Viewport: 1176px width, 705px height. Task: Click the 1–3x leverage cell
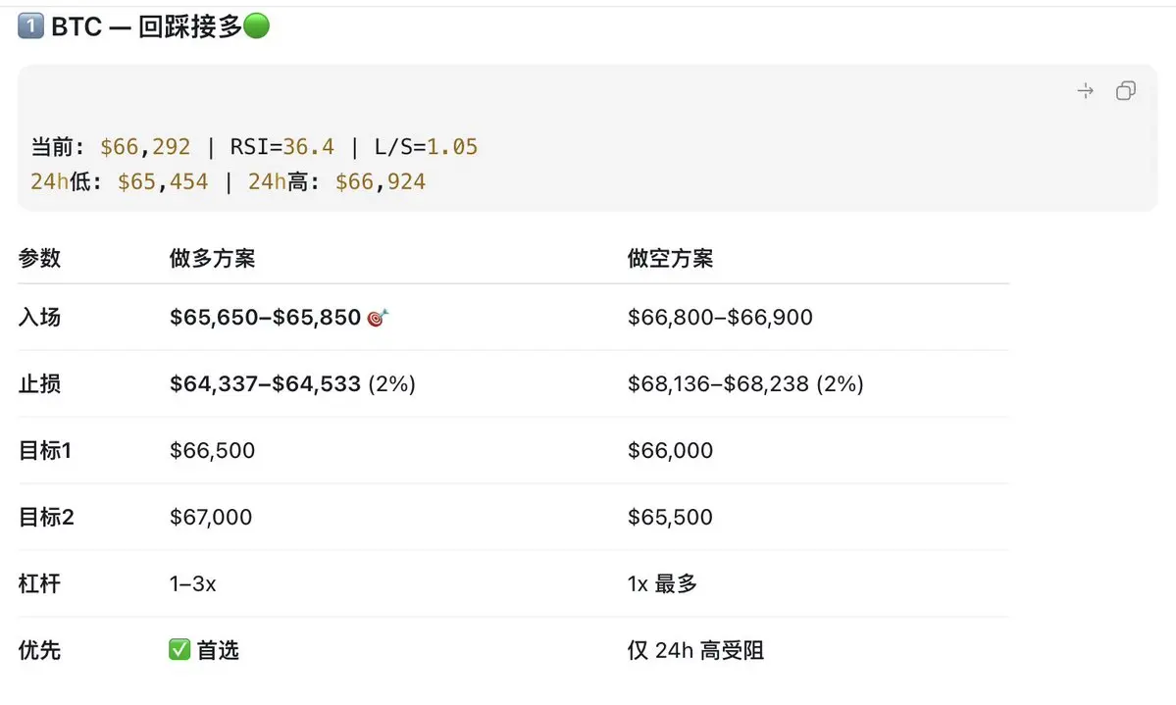(x=193, y=583)
